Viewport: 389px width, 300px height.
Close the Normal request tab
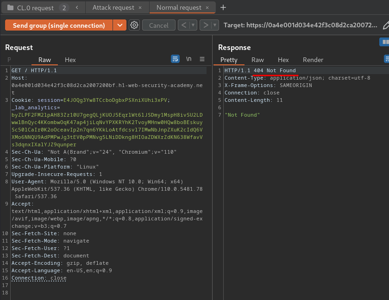point(207,8)
